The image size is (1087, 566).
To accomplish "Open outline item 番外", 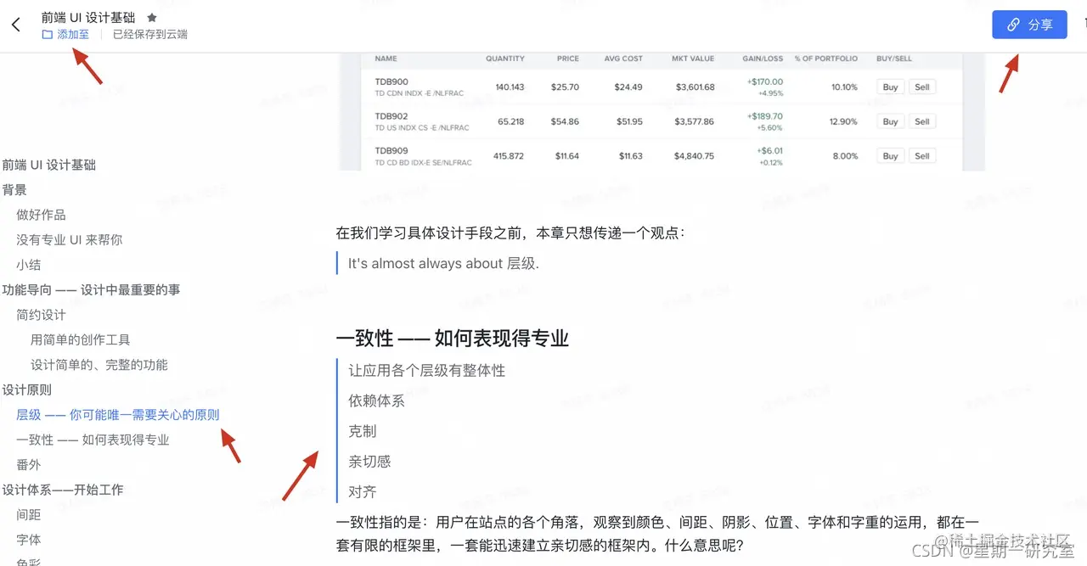I will click(29, 465).
